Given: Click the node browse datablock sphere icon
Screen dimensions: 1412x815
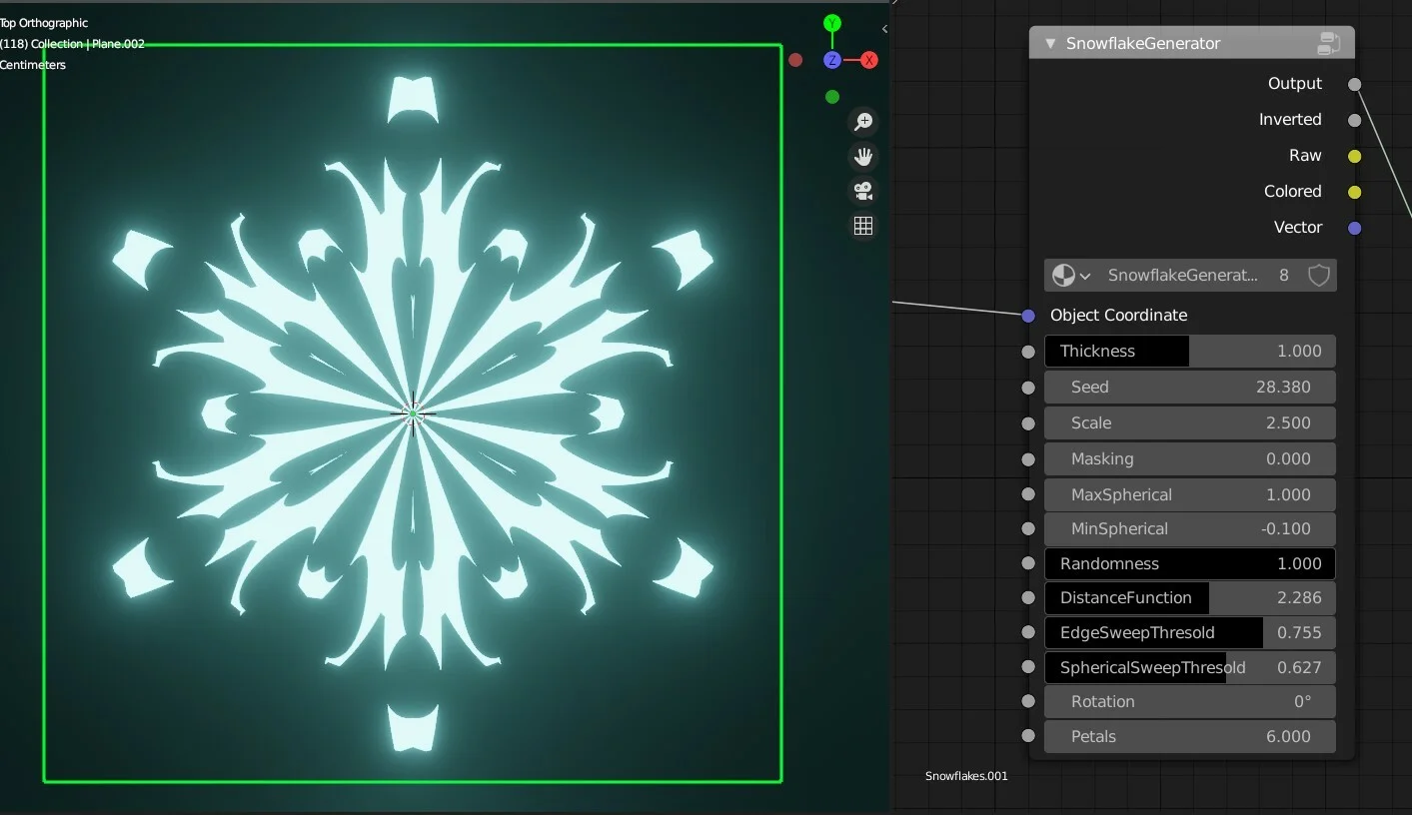Looking at the screenshot, I should click(x=1062, y=275).
